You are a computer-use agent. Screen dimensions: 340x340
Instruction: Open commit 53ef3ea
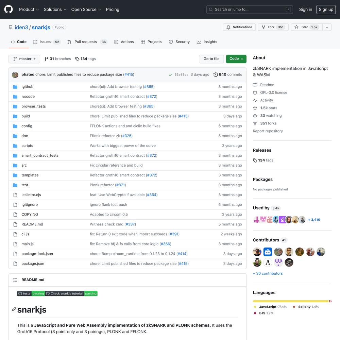(182, 74)
